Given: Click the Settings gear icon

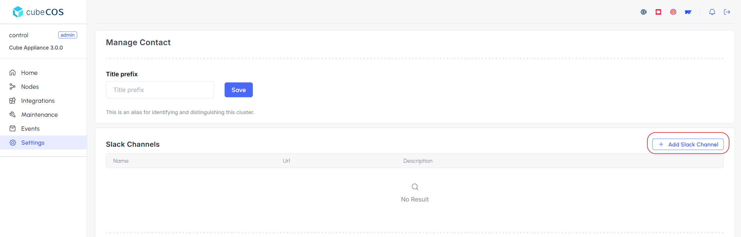Looking at the screenshot, I should [13, 142].
